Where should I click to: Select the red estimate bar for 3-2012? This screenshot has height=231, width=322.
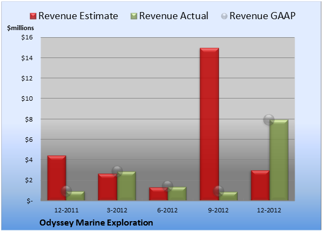coord(107,187)
